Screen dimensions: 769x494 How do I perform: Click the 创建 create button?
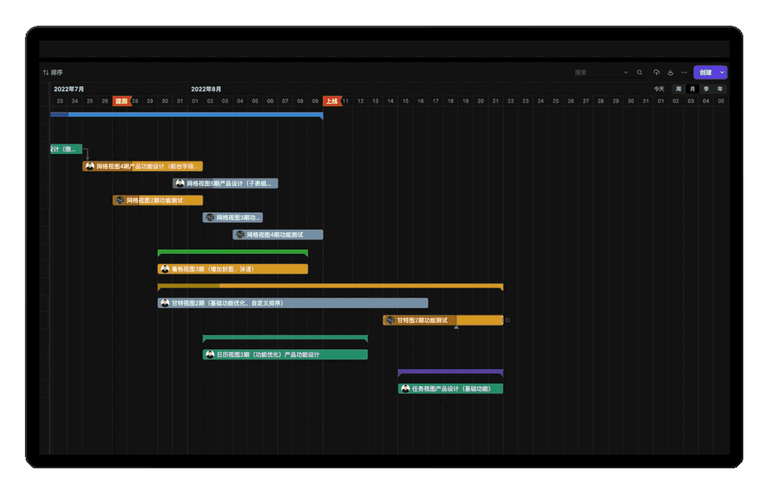(x=705, y=73)
